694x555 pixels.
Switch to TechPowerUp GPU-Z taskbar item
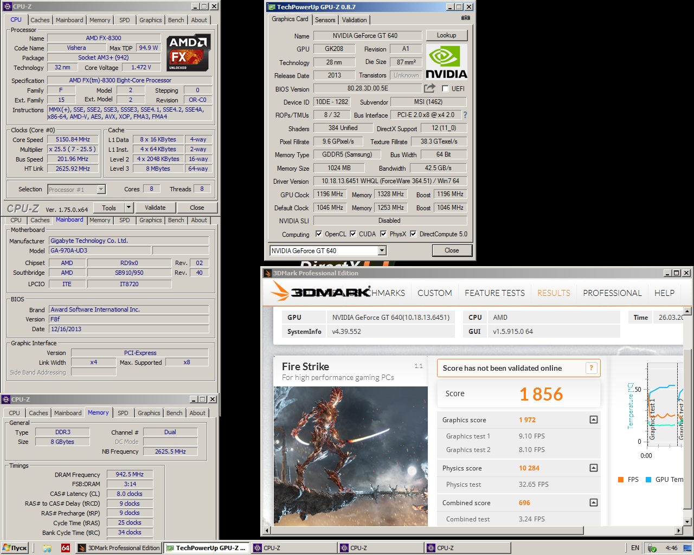206,548
